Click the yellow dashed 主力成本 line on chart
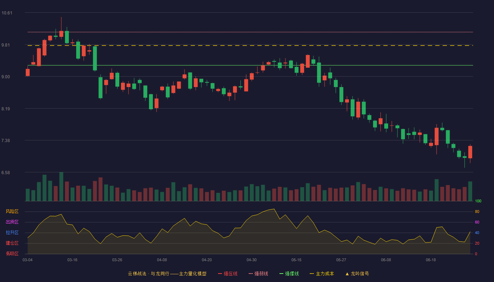Screen dimensions: 494x282 (x=247, y=45)
